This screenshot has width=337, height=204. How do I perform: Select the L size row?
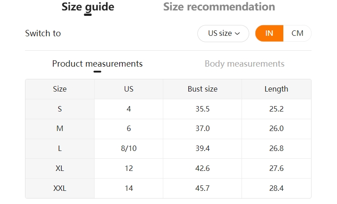168,149
